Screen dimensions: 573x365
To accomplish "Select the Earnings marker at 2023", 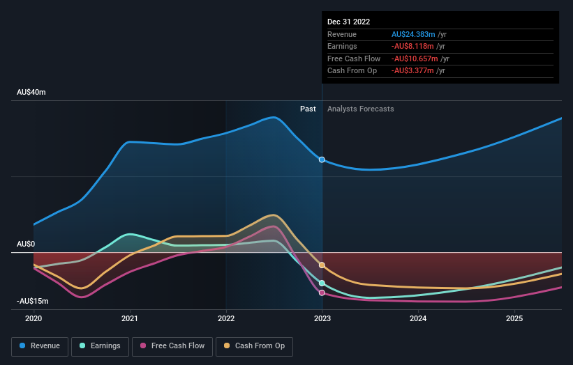I will tap(322, 283).
